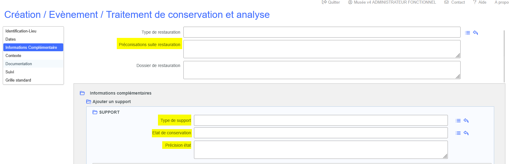Click the Quitter link
Viewport: 509px width, 164px height.
(x=331, y=2)
